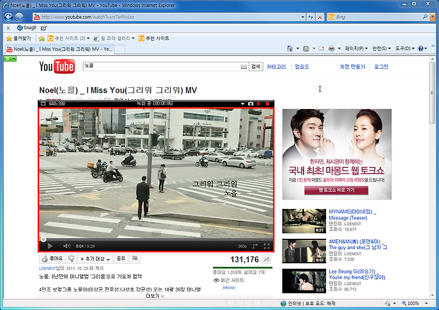
Task: Click the Like (좋아요) thumbs up button
Action: 52,259
